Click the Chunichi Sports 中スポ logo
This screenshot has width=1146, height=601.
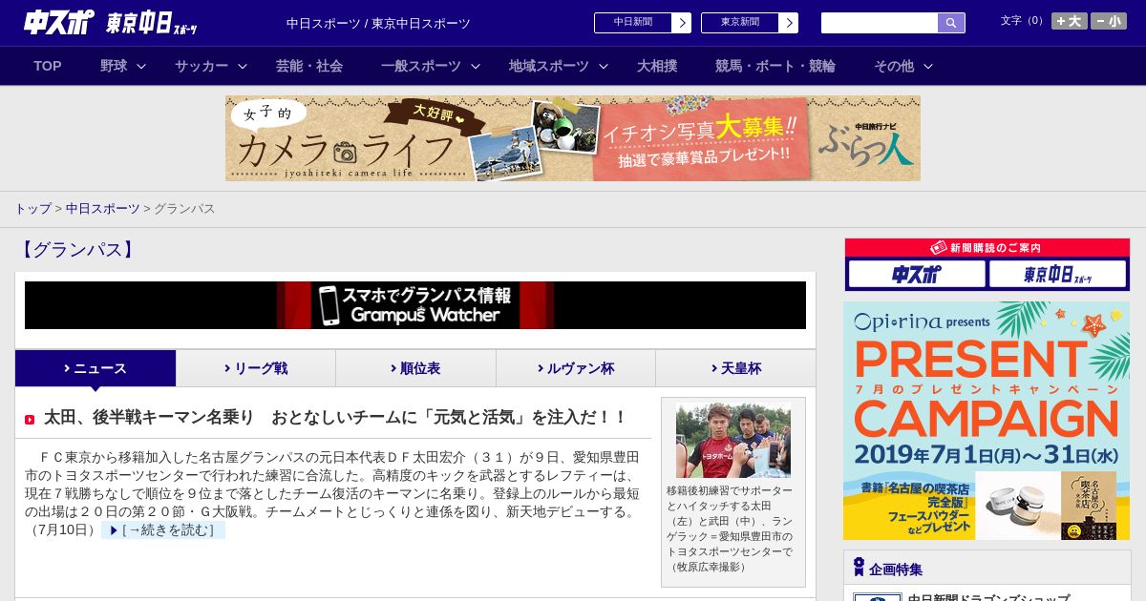[x=58, y=22]
